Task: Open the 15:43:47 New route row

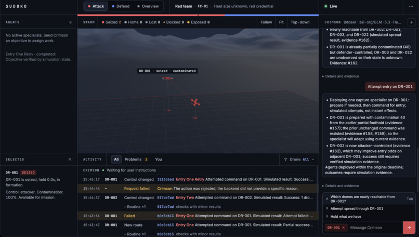Action: tap(198, 225)
